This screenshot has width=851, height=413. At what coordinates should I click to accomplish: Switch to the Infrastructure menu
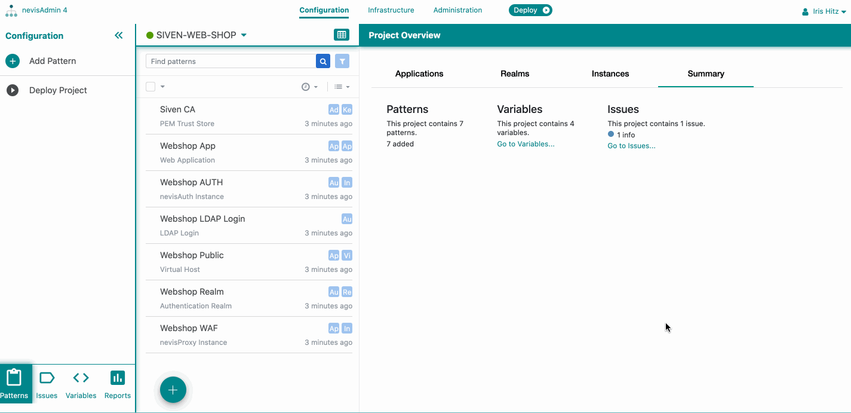(x=391, y=10)
